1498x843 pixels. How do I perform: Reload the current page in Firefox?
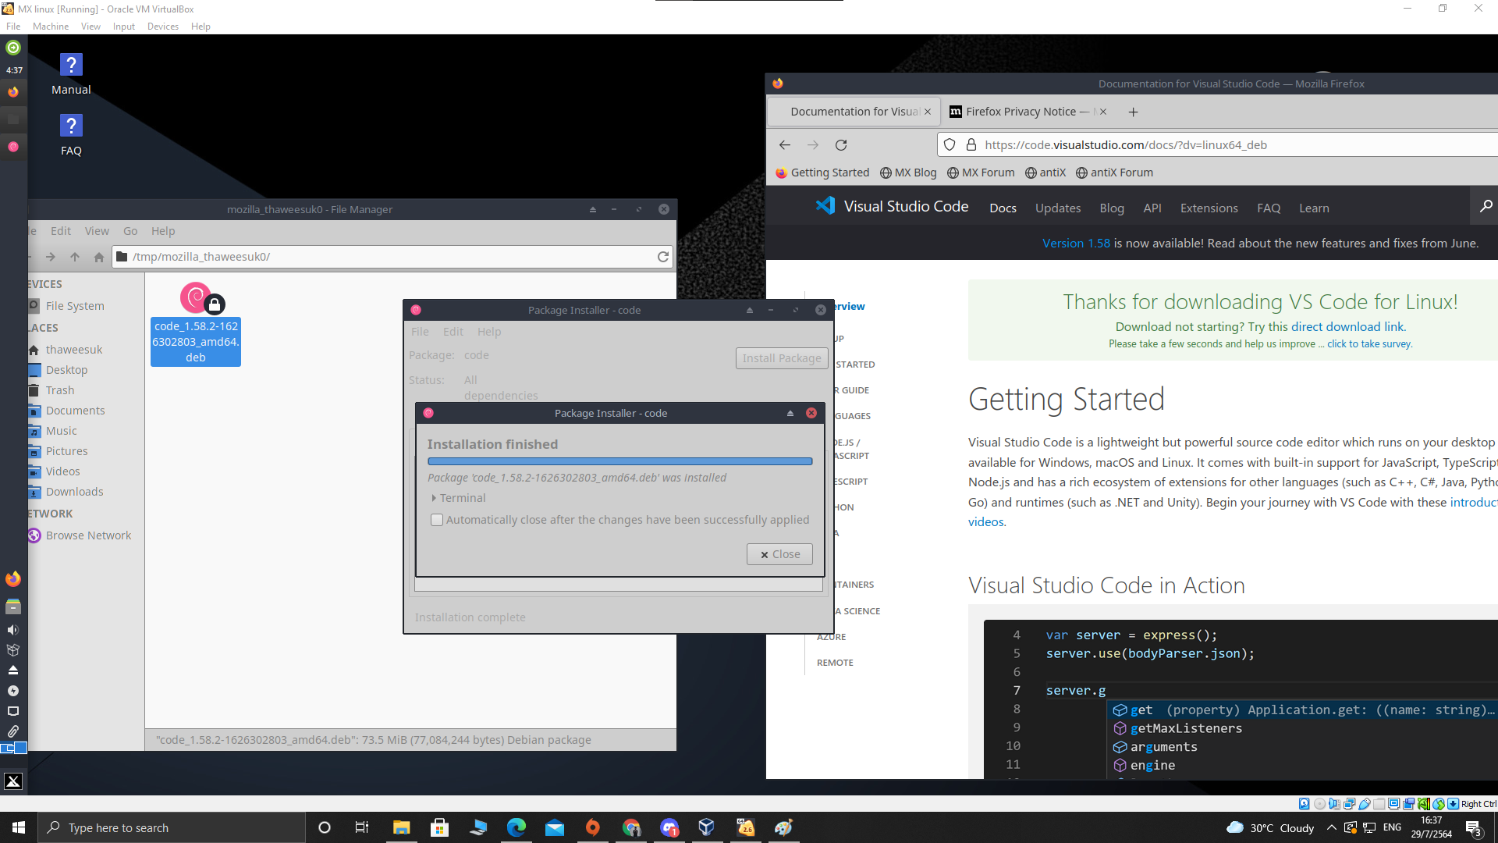842,144
